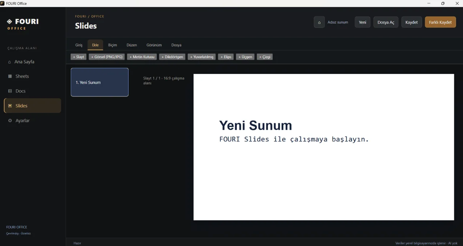463x246 pixels.
Task: Click the FOURI Office logo in sidebar
Action: tap(22, 24)
